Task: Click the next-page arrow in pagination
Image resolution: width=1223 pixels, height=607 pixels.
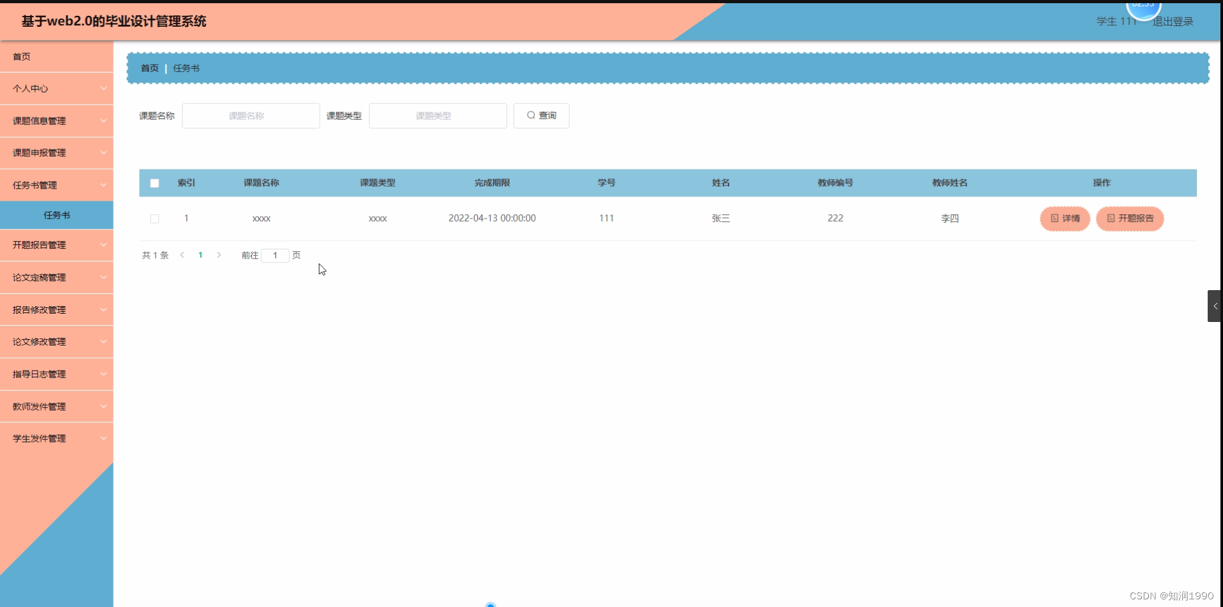Action: 219,254
